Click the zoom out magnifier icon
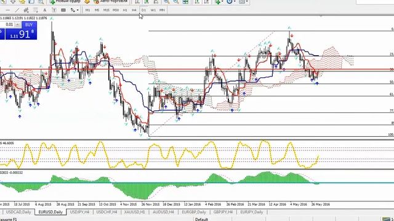The width and height of the screenshot is (394, 221). coord(176,1)
